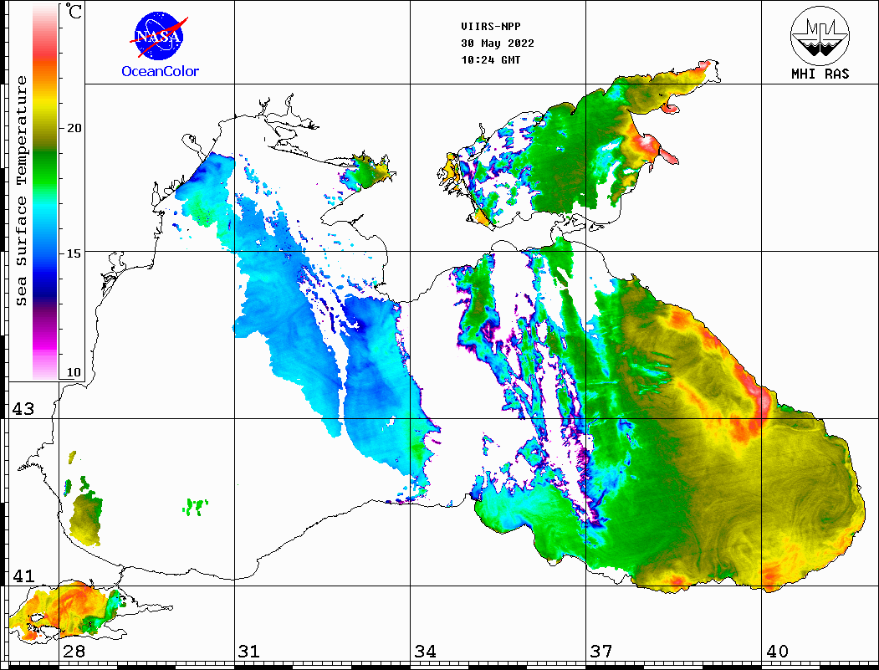Click the longitude label 31

tap(248, 652)
